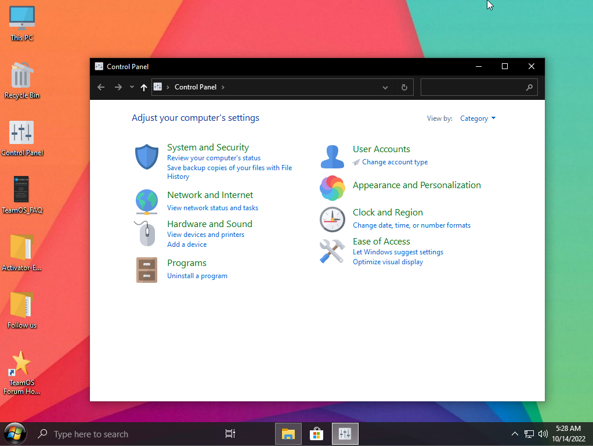The height and width of the screenshot is (446, 593).
Task: Click the Programs cabinet icon
Action: [x=147, y=269]
